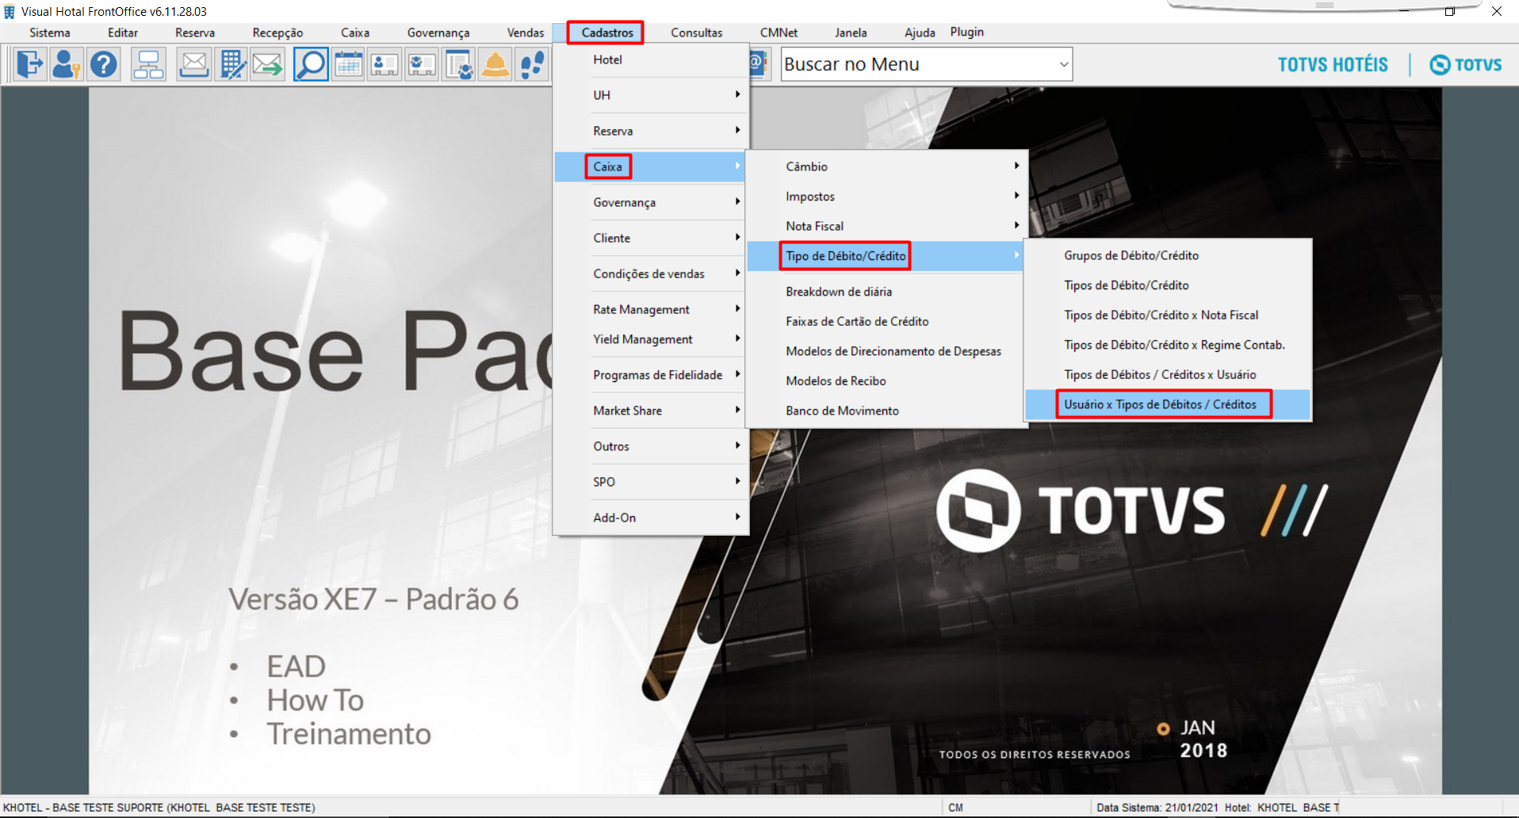
Task: Select Faixas de Cartão de Crédito
Action: (887, 322)
